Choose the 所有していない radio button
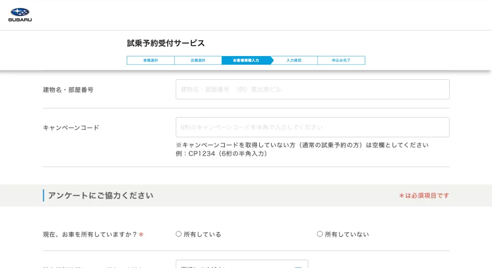 (x=320, y=234)
